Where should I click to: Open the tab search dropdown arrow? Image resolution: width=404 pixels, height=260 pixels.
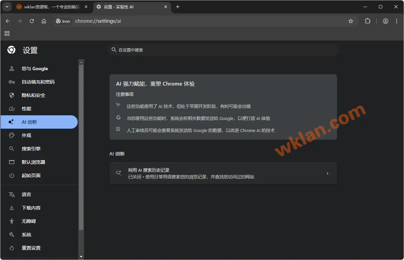coord(7,7)
